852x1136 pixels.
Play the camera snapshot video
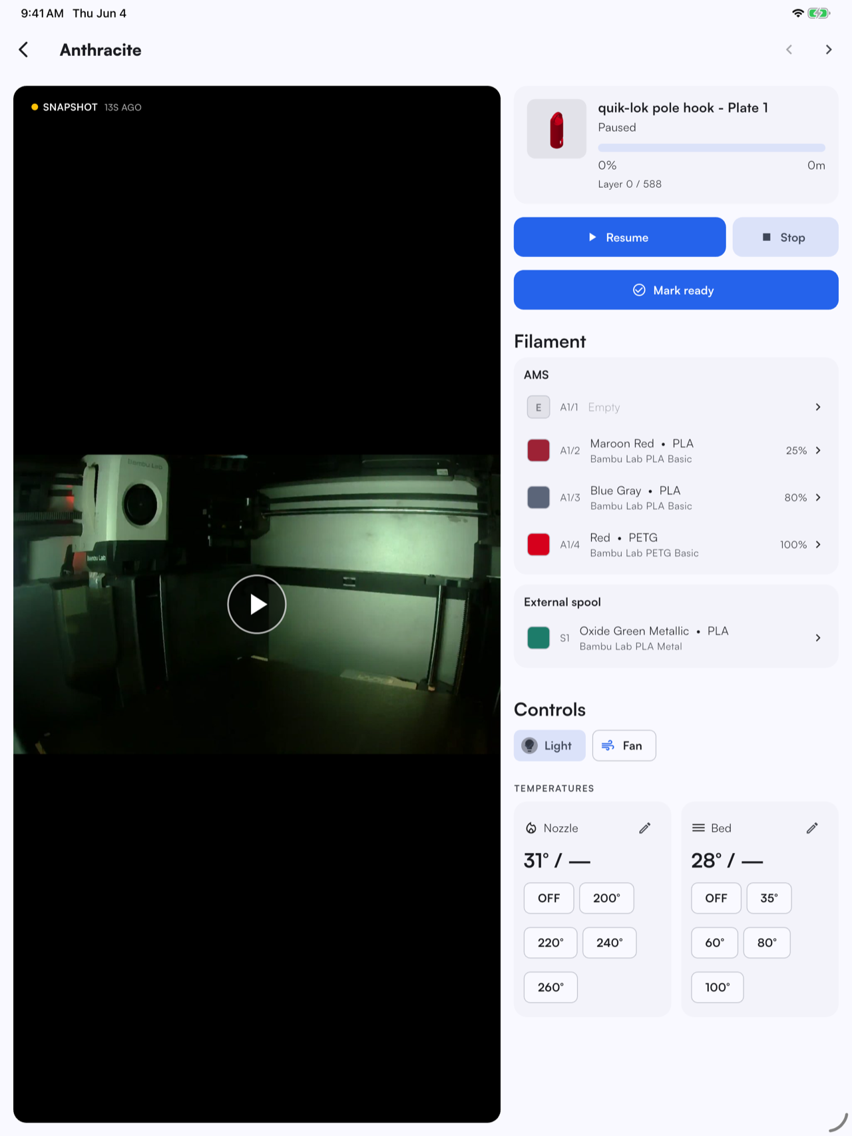point(257,604)
